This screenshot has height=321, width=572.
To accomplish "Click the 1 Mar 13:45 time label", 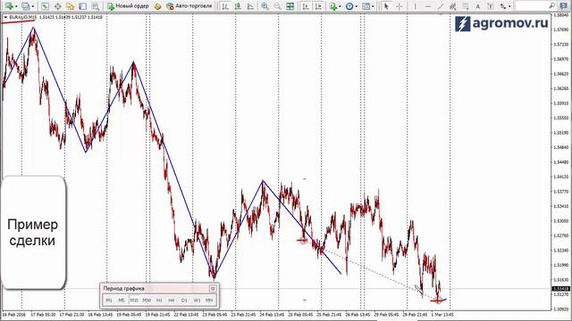I will pyautogui.click(x=442, y=315).
